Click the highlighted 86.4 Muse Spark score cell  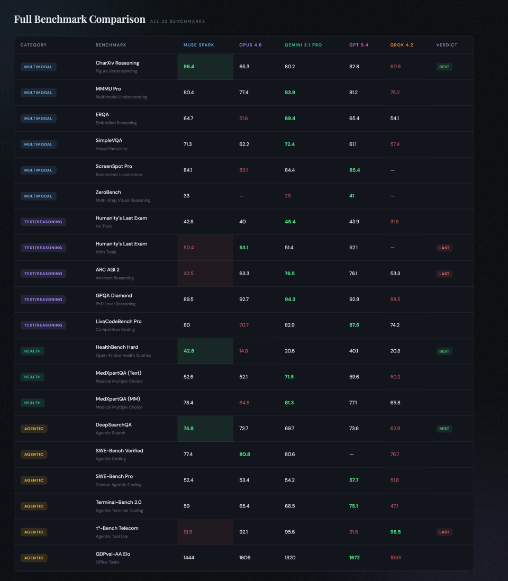205,67
